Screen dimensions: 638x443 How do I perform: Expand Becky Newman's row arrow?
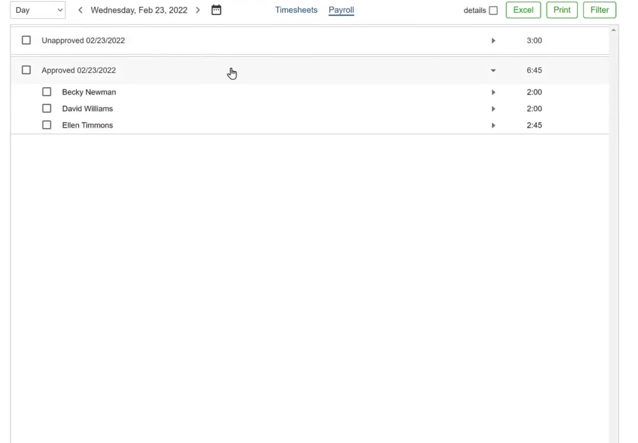493,92
